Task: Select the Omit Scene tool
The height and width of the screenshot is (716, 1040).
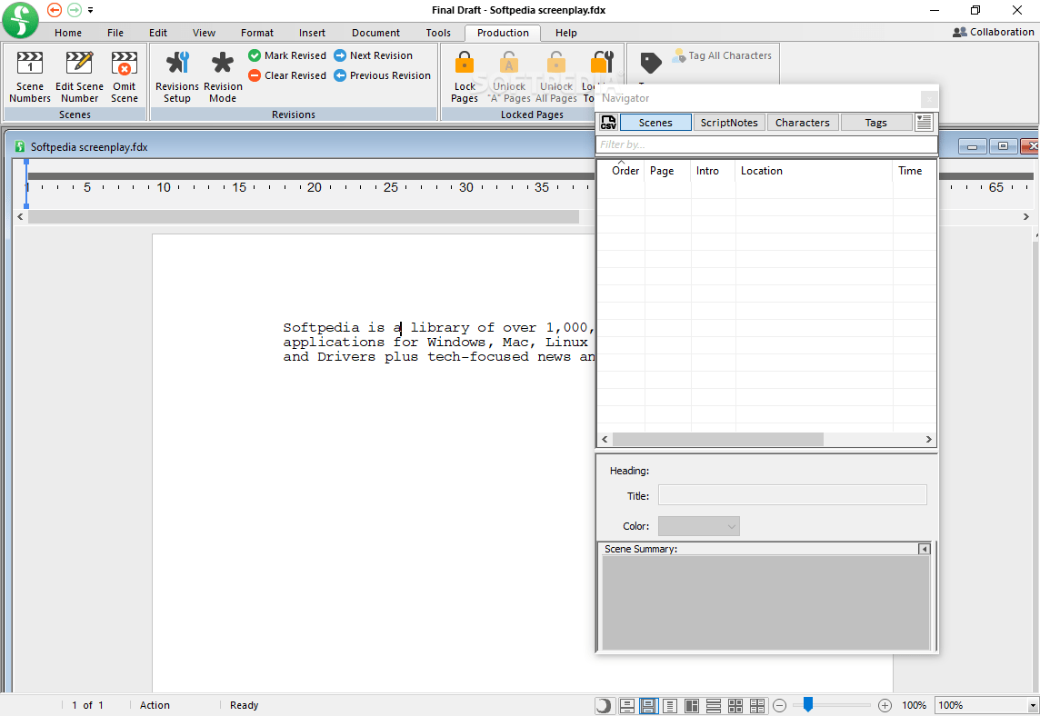Action: [124, 77]
